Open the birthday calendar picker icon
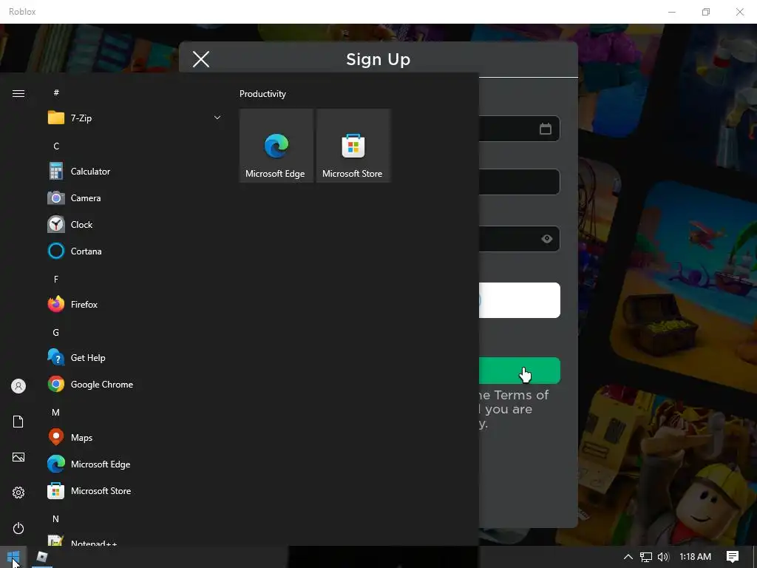 546,129
